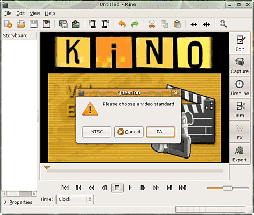The height and width of the screenshot is (215, 254).
Task: Open the Time format Clock dropdown
Action: (x=75, y=199)
